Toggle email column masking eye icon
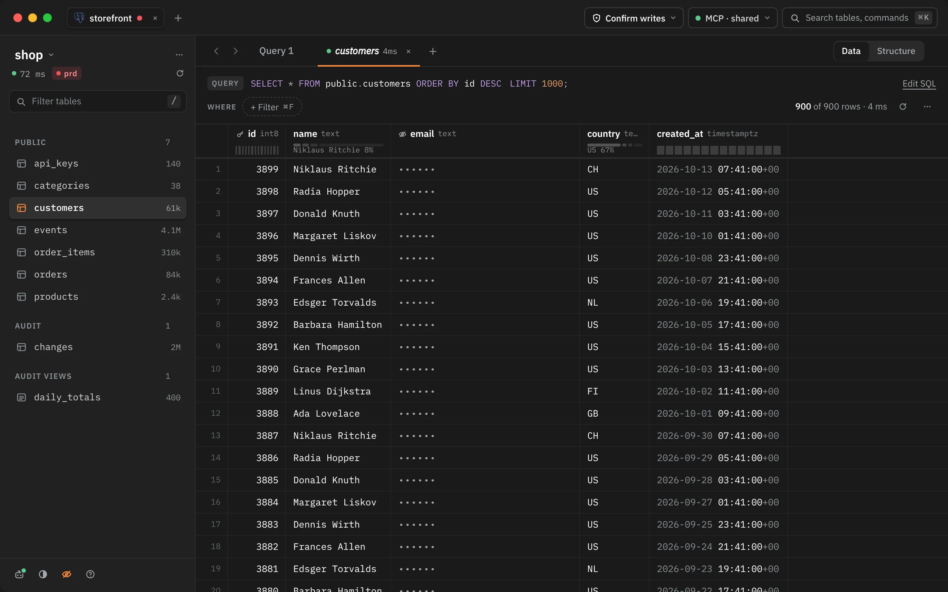The width and height of the screenshot is (948, 592). (402, 134)
